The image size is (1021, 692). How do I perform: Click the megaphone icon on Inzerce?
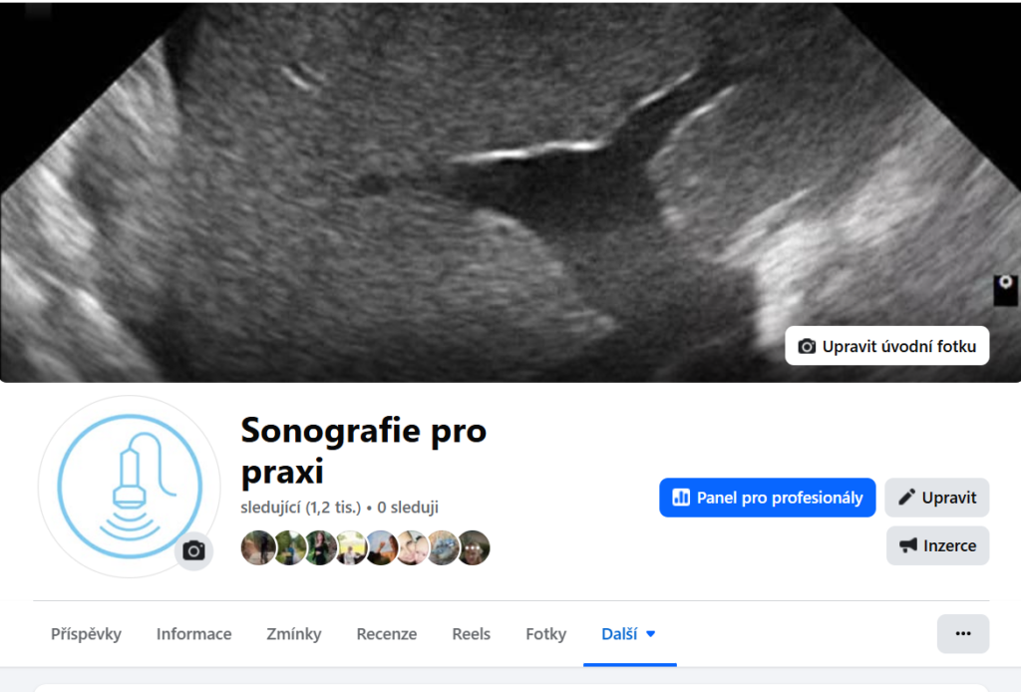pos(907,545)
